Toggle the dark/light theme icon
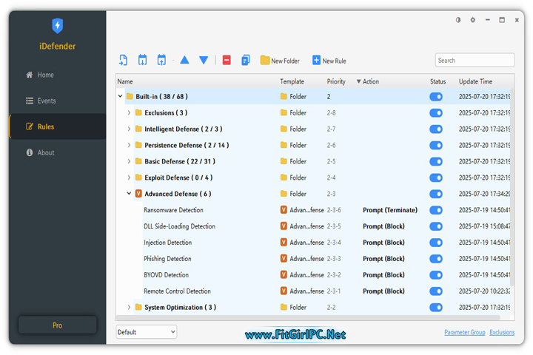 click(x=457, y=20)
